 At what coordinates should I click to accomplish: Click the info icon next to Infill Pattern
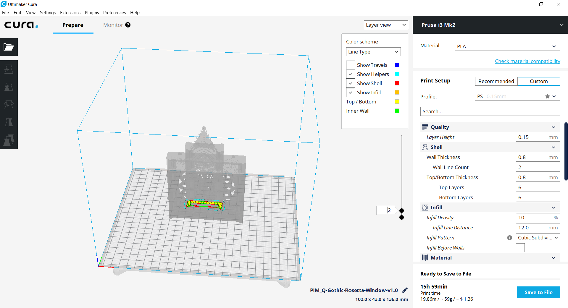(x=509, y=237)
